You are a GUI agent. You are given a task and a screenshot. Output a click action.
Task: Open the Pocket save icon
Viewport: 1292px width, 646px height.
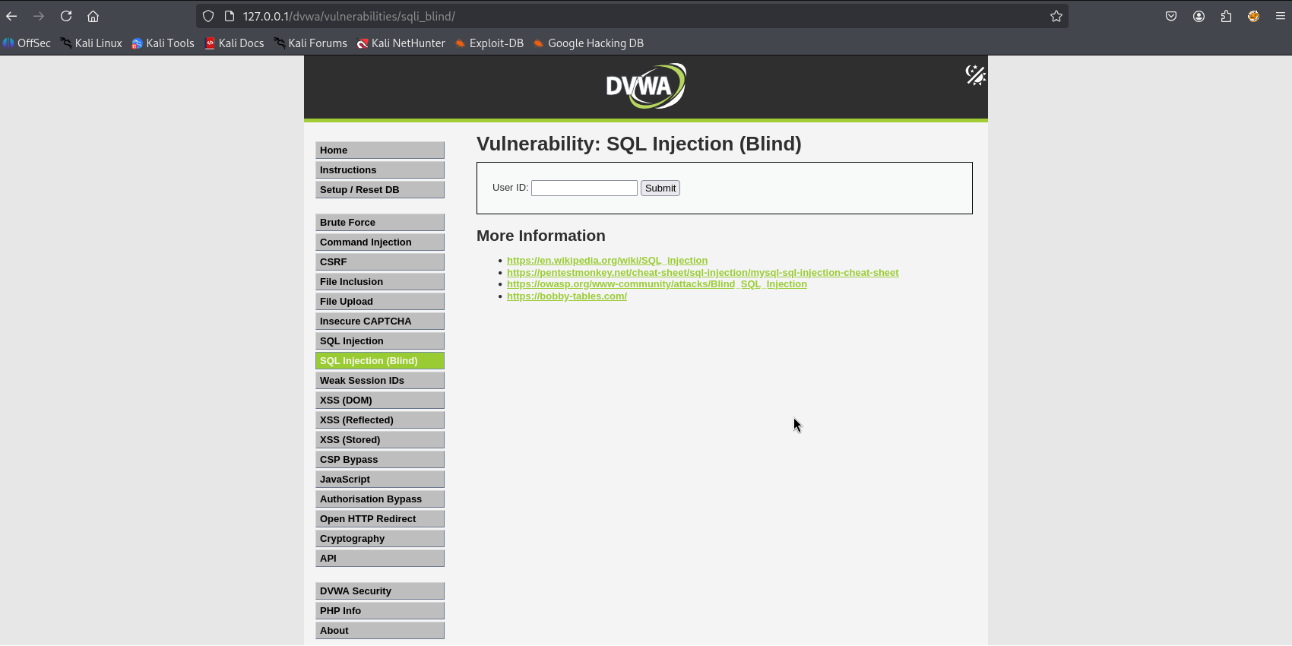click(x=1171, y=16)
